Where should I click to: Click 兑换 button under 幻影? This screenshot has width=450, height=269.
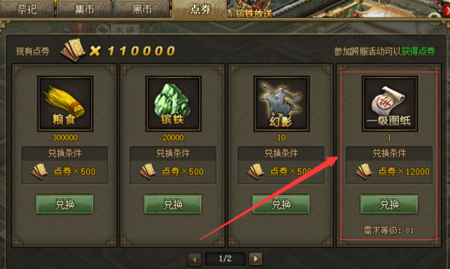(x=281, y=204)
